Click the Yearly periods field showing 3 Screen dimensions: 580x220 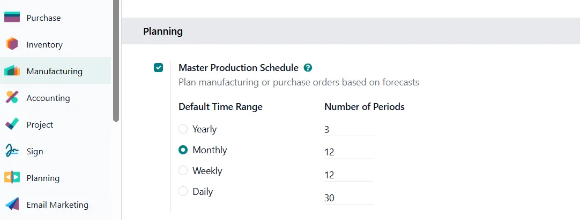(349, 130)
